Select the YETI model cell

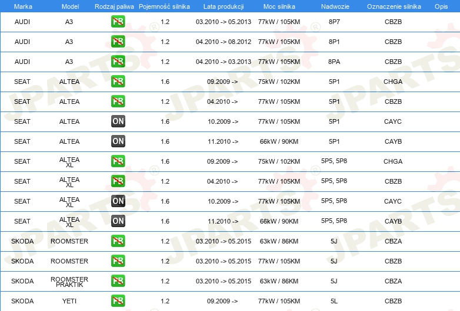click(69, 301)
